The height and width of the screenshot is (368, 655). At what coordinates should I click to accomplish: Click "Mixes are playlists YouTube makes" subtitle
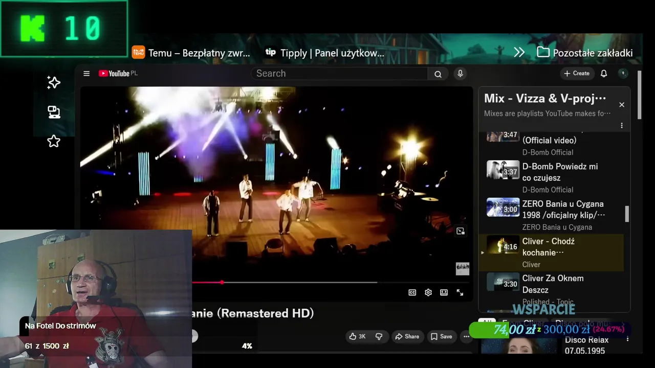tap(548, 113)
